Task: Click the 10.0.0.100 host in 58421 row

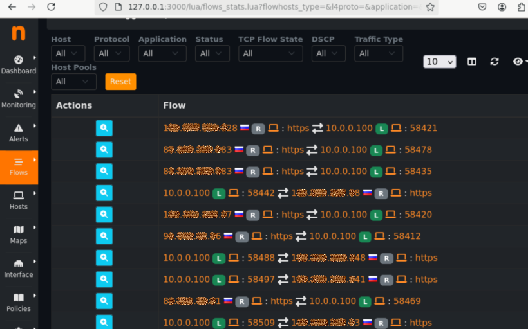Action: click(349, 128)
